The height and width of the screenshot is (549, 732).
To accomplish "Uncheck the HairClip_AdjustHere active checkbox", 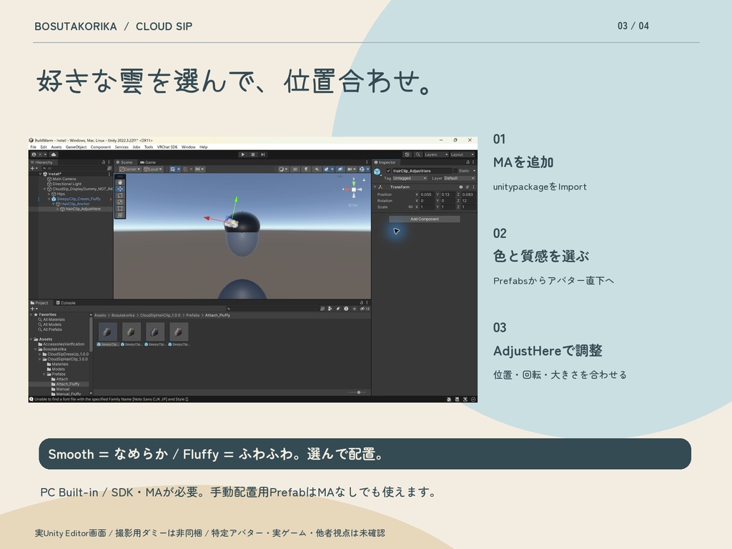I will tap(388, 171).
